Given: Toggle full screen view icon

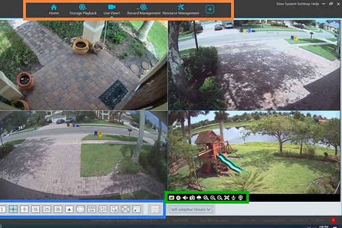Looking at the screenshot, I should click(226, 197).
